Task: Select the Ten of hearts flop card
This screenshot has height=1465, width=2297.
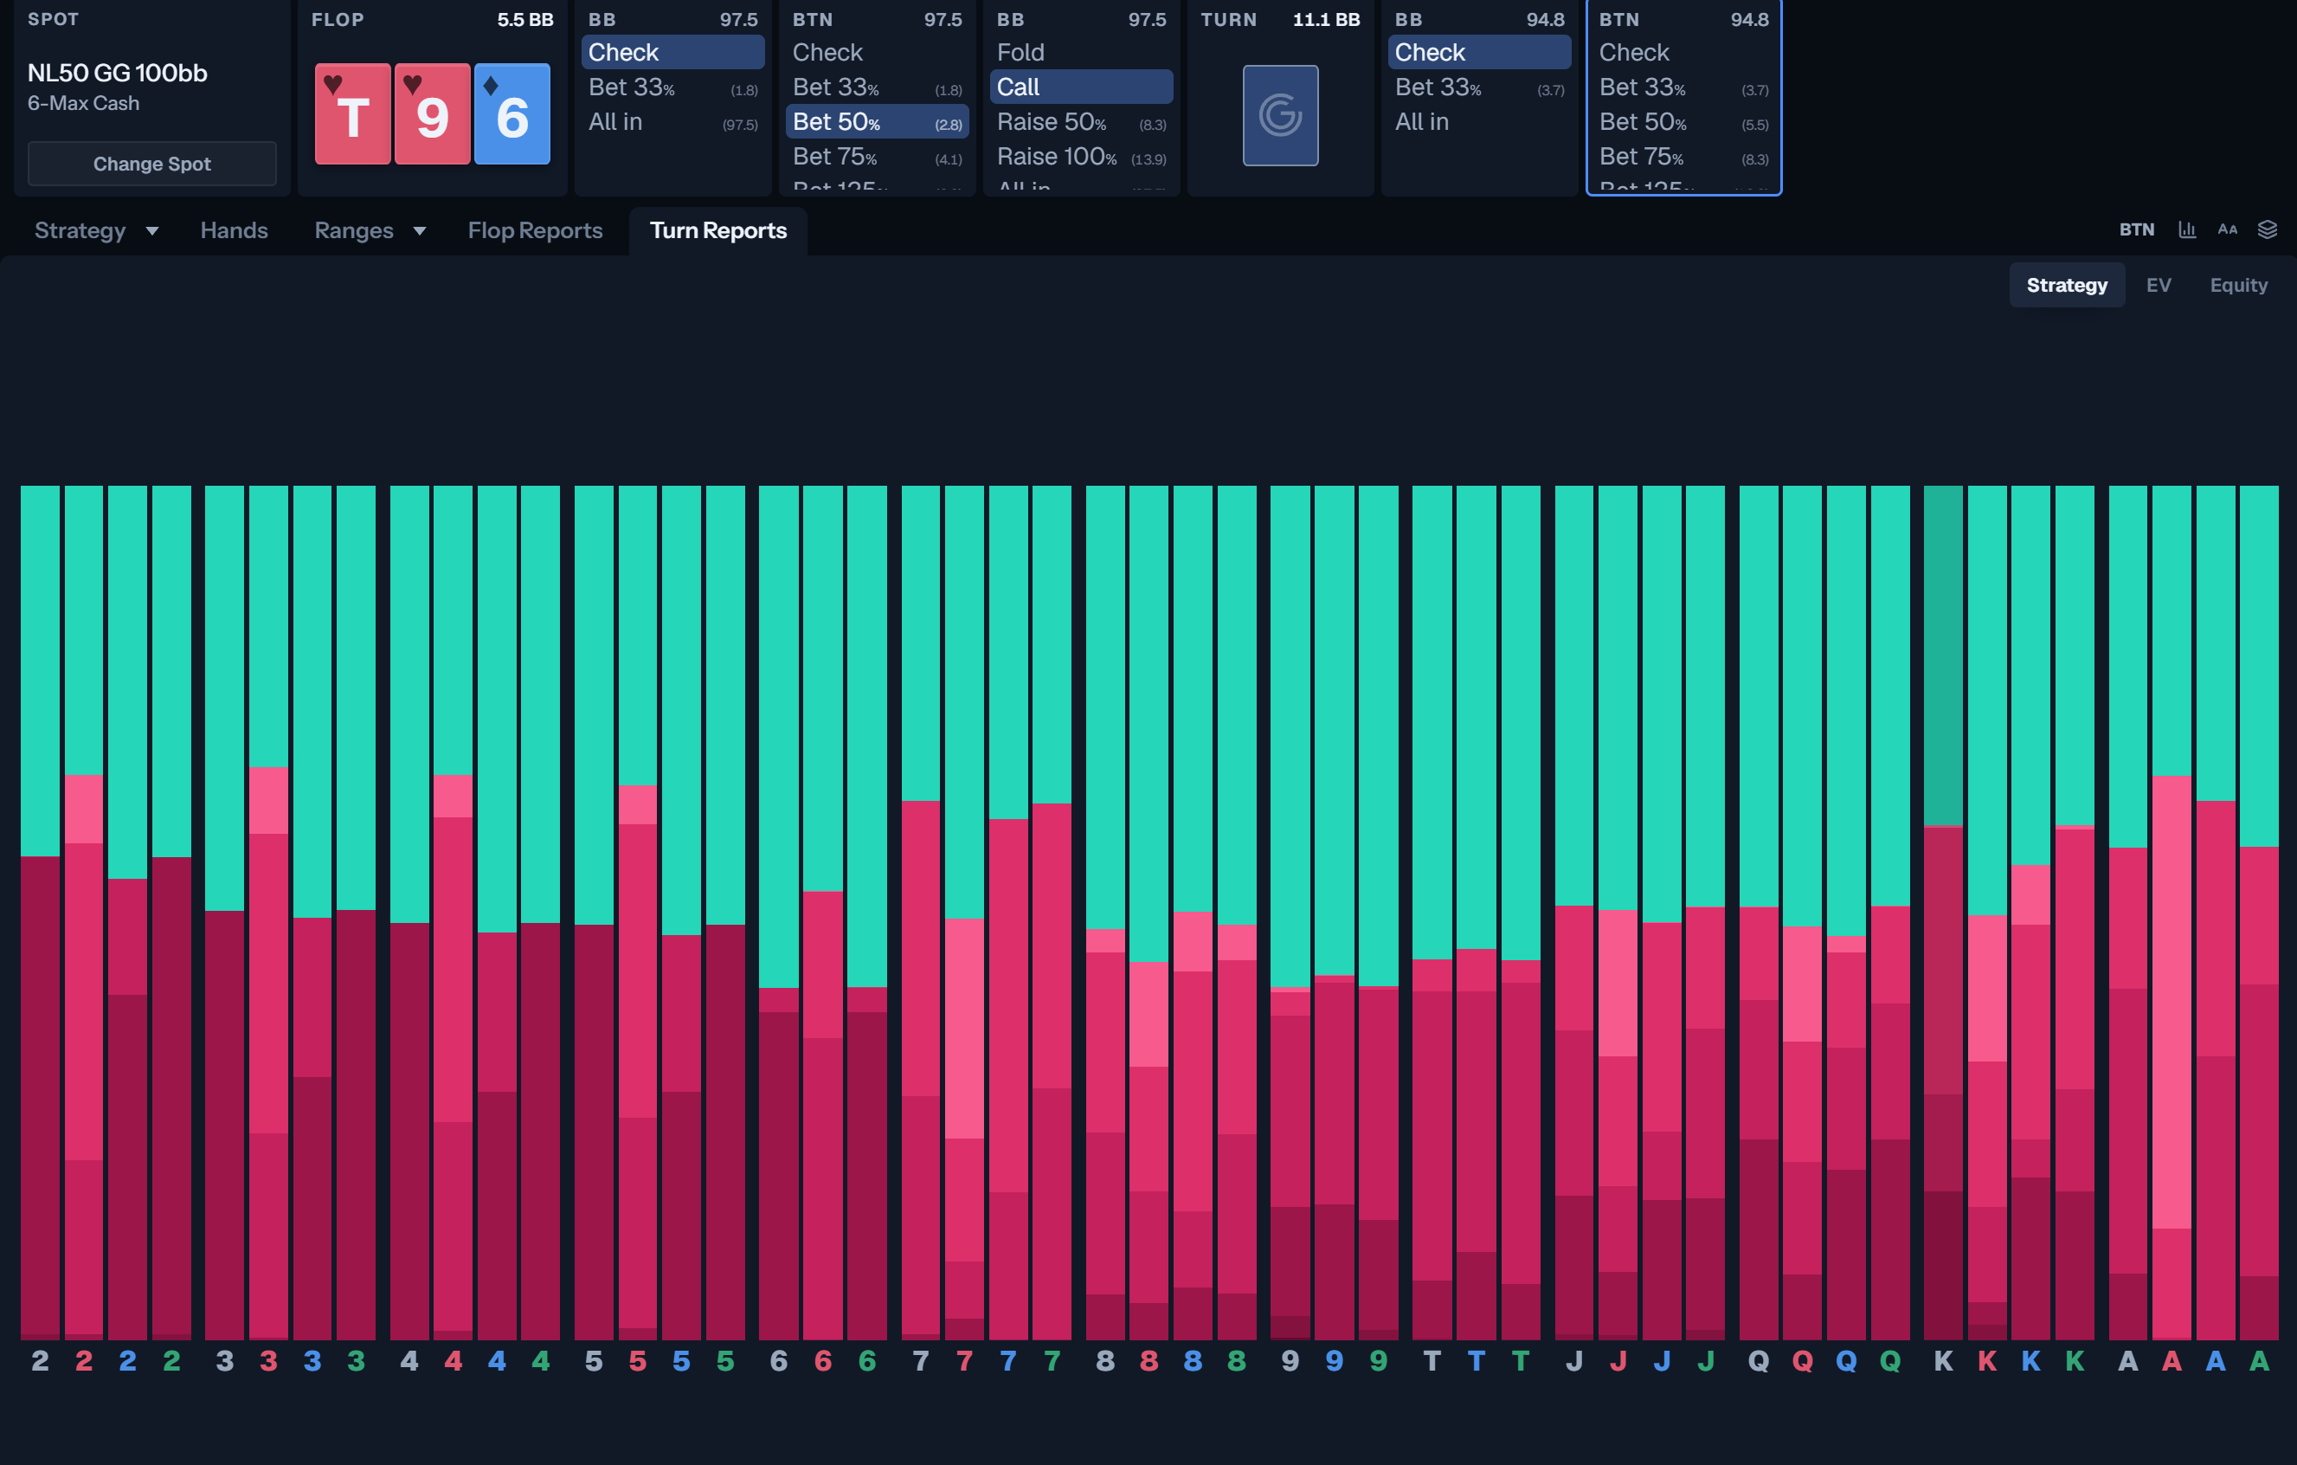Action: coord(353,114)
